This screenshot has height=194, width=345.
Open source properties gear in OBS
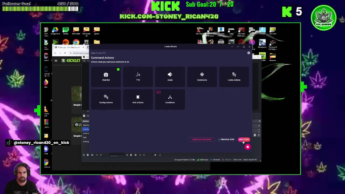point(136,155)
